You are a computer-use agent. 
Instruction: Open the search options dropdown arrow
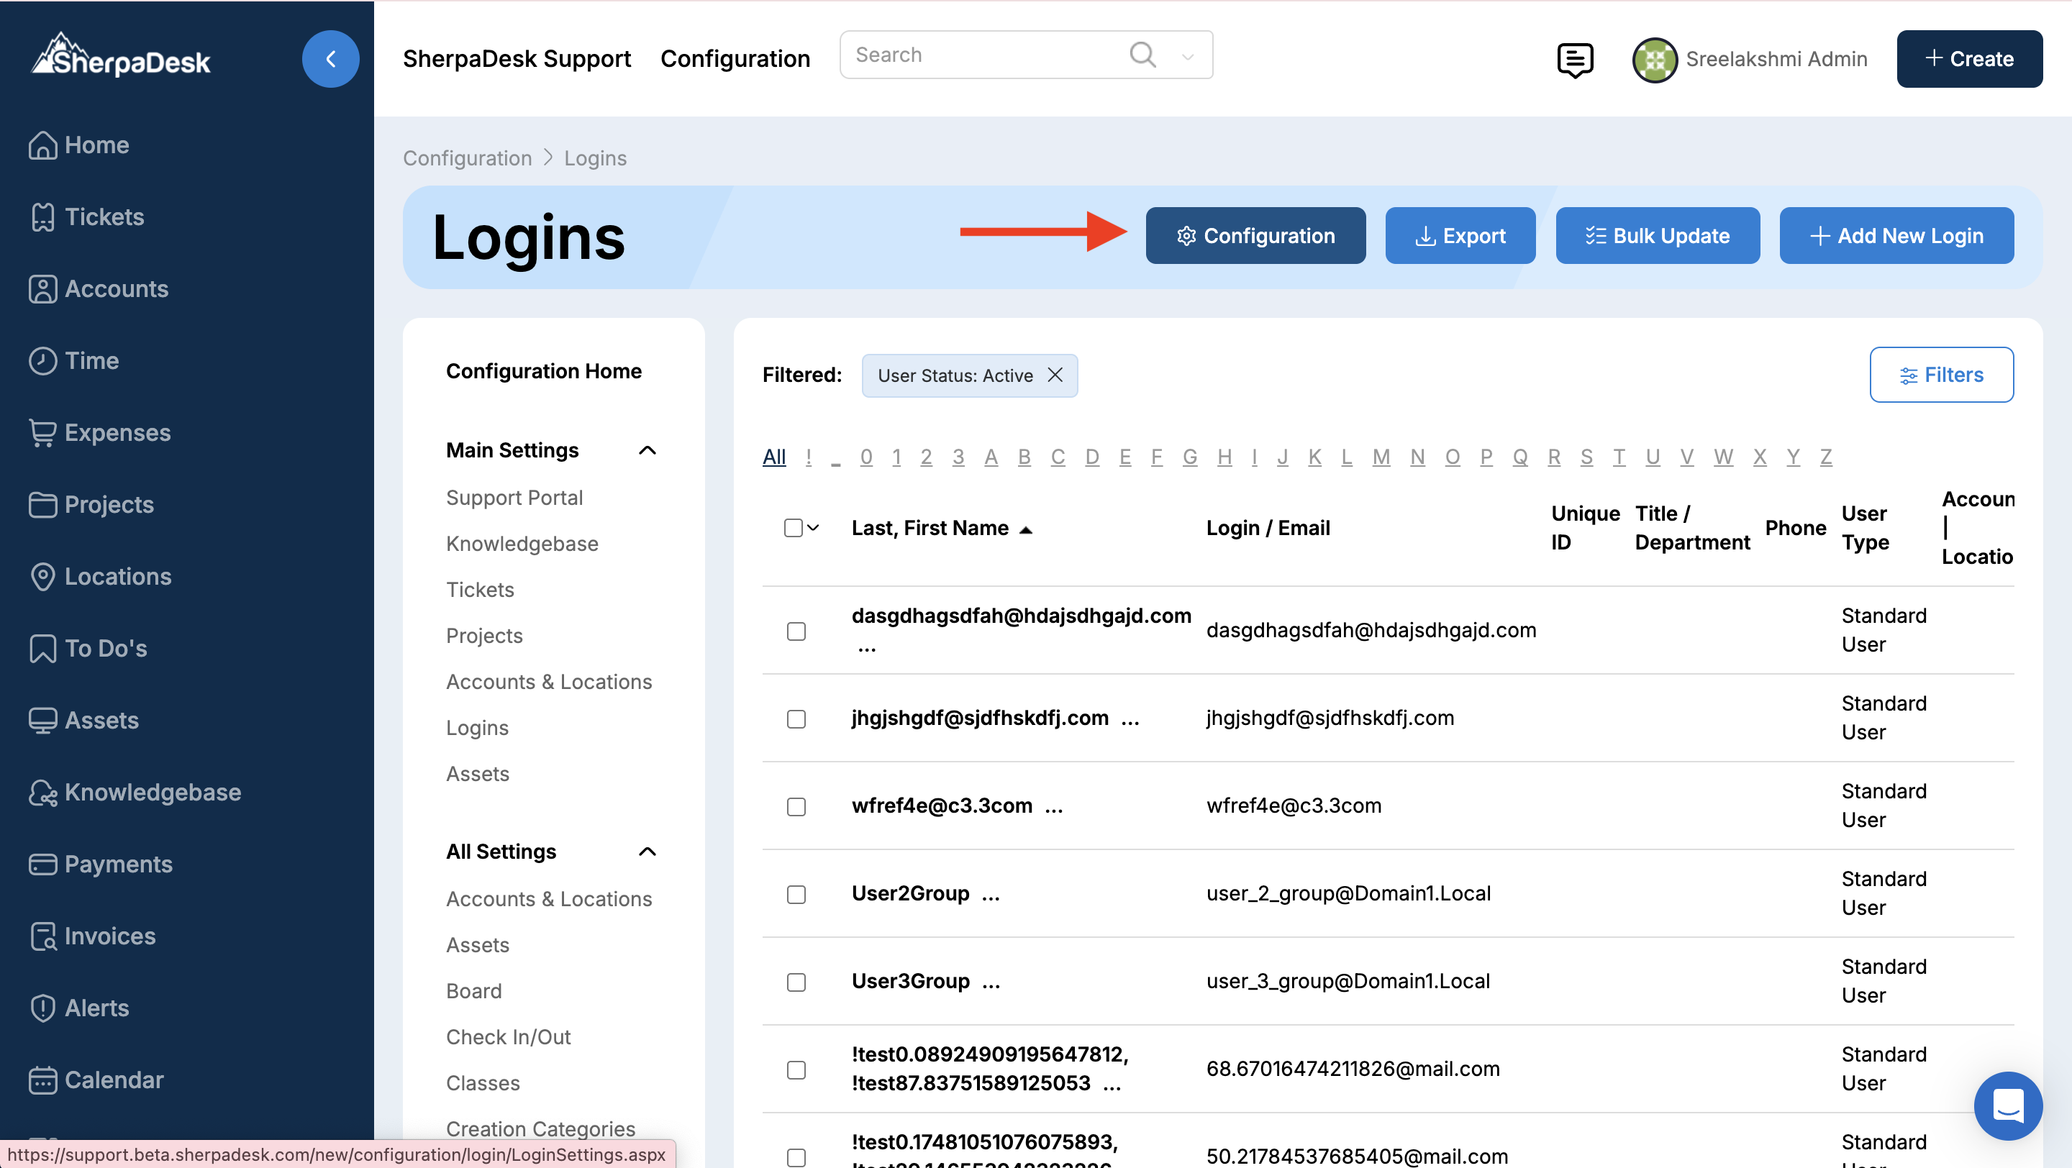pyautogui.click(x=1187, y=56)
